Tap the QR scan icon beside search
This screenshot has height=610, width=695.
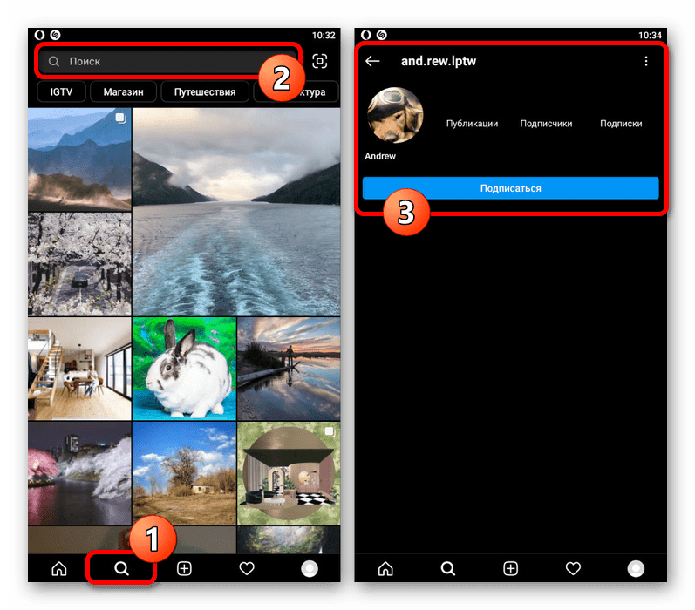pyautogui.click(x=320, y=62)
